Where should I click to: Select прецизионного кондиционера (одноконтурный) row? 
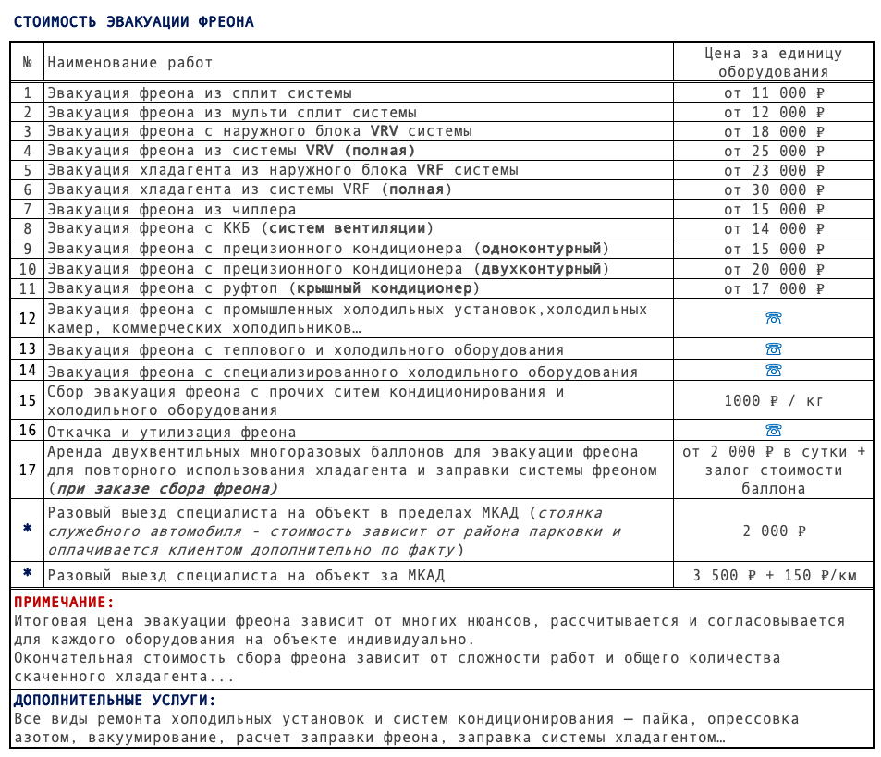pos(328,249)
